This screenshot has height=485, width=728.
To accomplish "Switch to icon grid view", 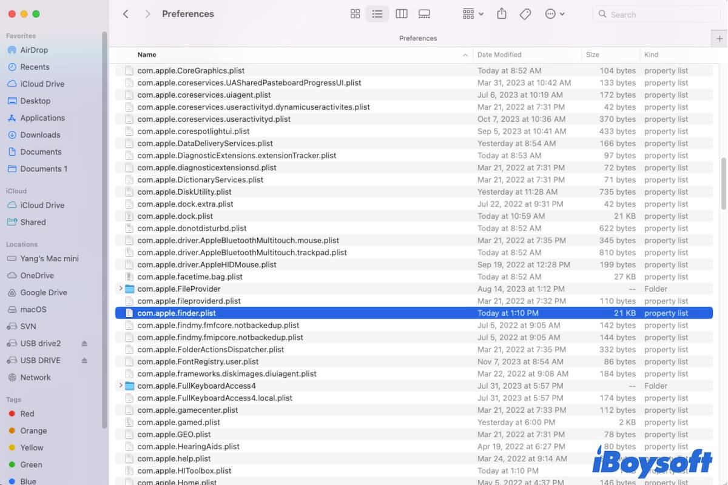I will coord(356,14).
